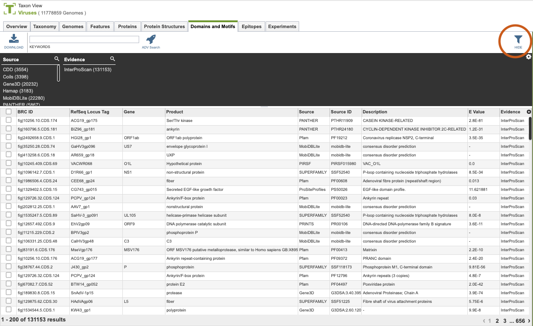Viewport: 533px width, 326px height.
Task: Search within the Evidence facet
Action: pos(112,59)
